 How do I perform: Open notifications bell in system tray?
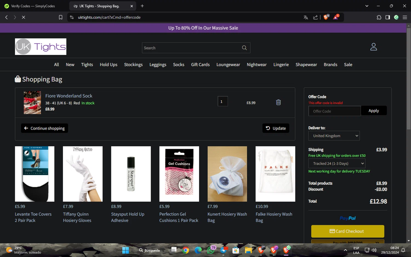coord(403,250)
